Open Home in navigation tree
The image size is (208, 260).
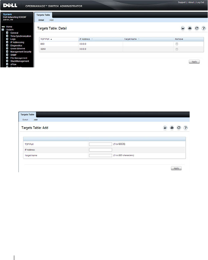point(9,27)
